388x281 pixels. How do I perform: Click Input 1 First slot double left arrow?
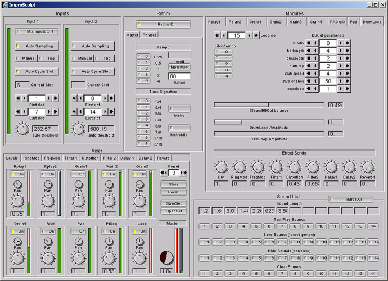pyautogui.click(x=18, y=98)
